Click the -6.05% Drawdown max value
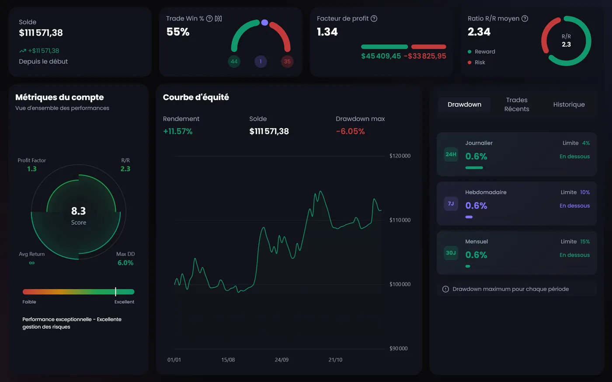Image resolution: width=612 pixels, height=382 pixels. 350,131
